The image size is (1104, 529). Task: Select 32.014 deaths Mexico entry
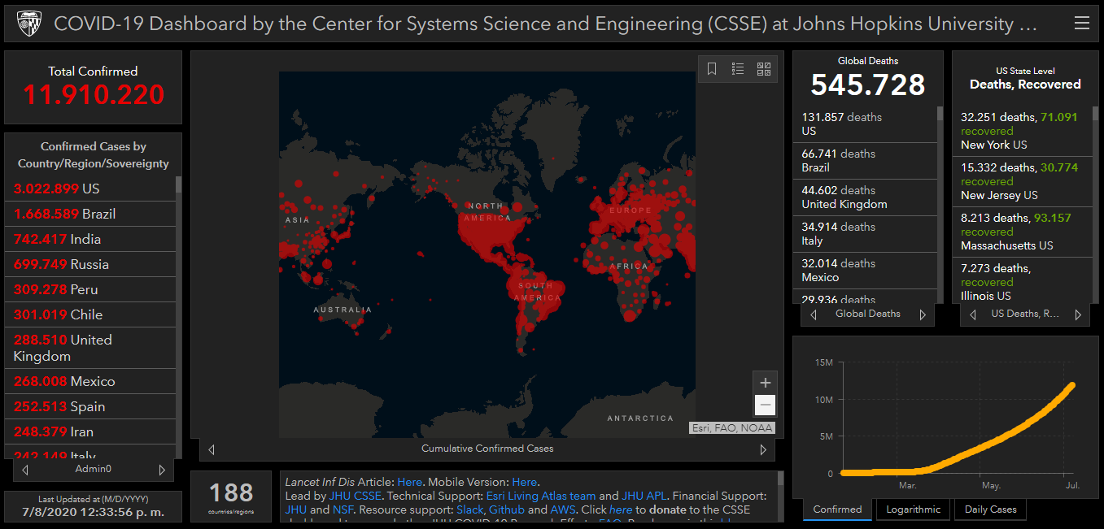pos(866,271)
